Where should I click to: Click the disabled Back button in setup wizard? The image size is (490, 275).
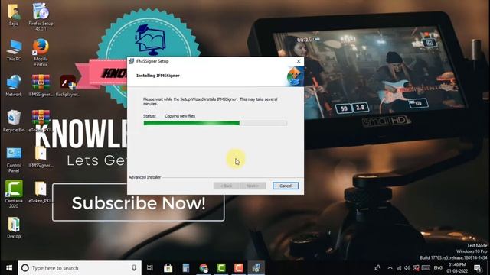pos(227,186)
